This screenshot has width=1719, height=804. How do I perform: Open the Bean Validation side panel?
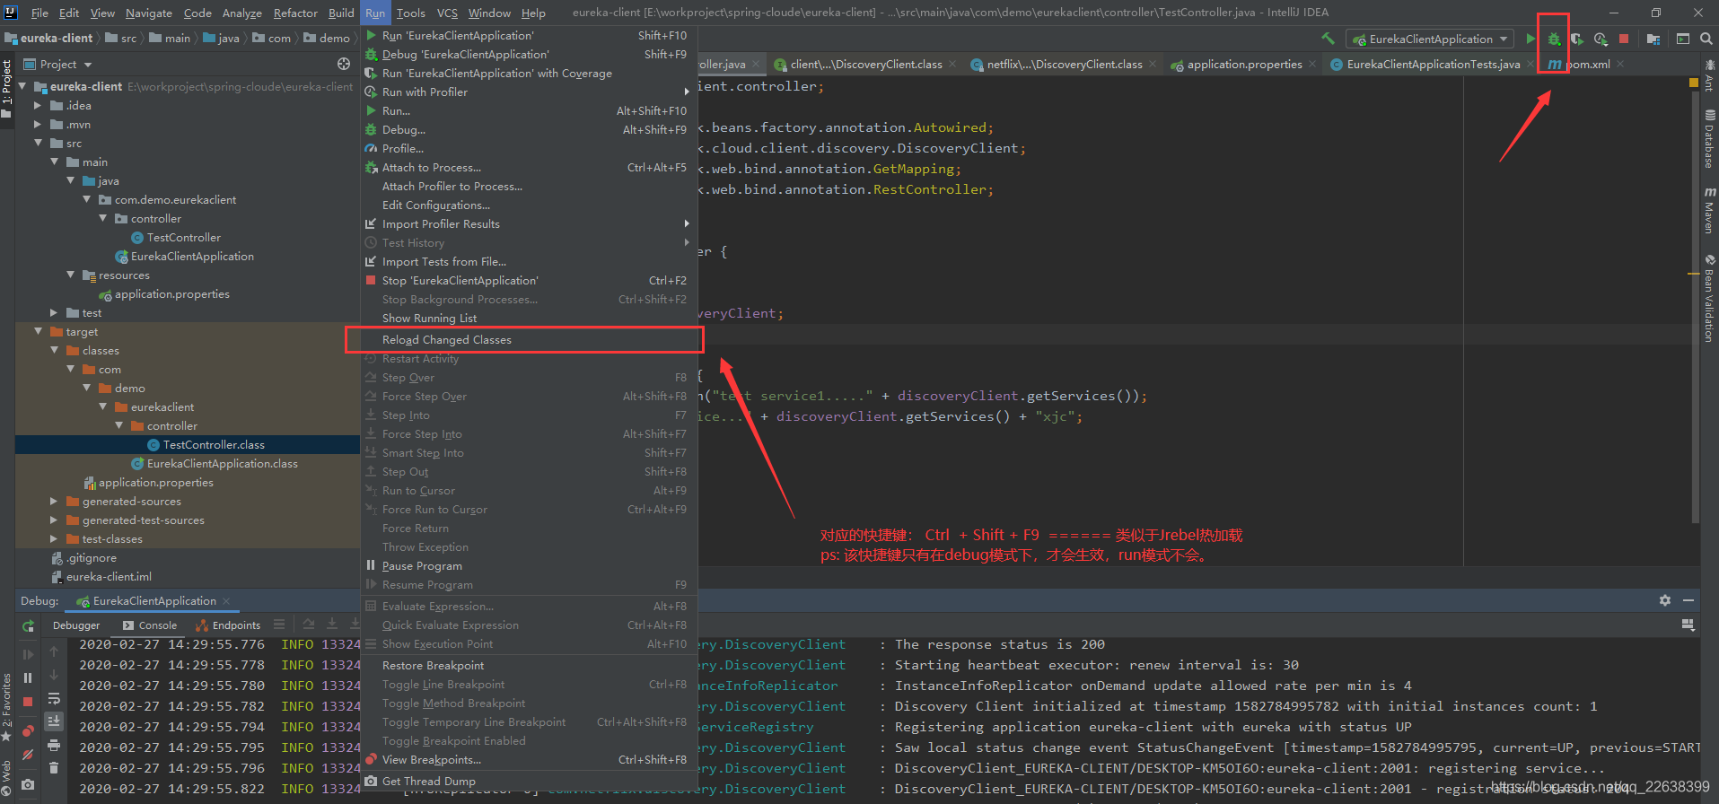click(1709, 299)
